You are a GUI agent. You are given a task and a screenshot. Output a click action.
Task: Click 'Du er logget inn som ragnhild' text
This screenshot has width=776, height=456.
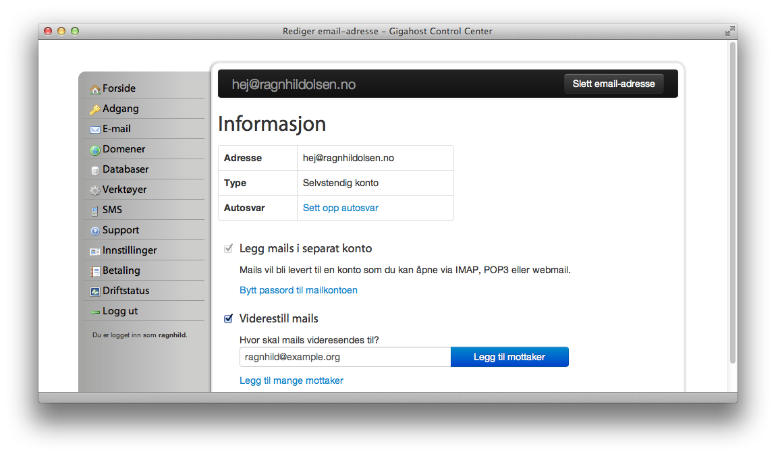click(140, 335)
